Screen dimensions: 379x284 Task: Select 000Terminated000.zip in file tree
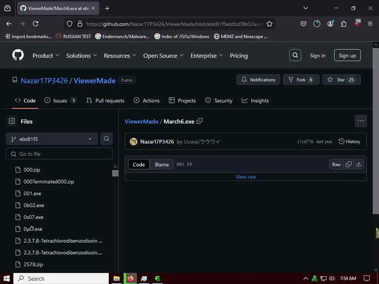(48, 182)
